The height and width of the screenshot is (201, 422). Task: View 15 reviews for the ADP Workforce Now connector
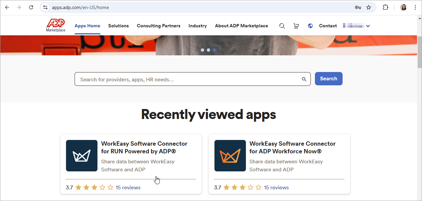coord(276,188)
